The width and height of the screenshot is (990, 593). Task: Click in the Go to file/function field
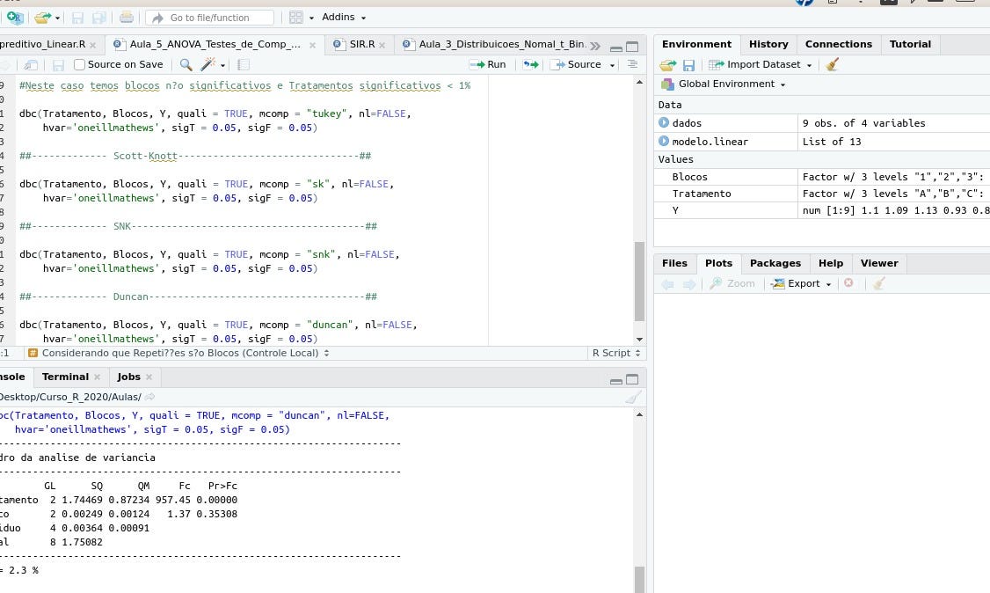click(x=209, y=18)
